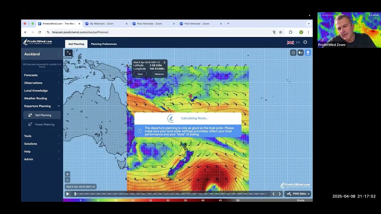Click the blue download icon

click(x=308, y=53)
